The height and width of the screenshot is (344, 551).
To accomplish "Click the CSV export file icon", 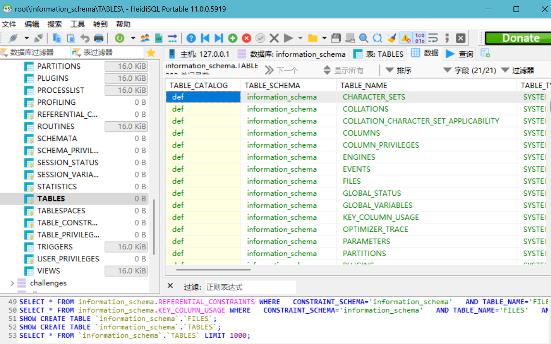I will 159,38.
